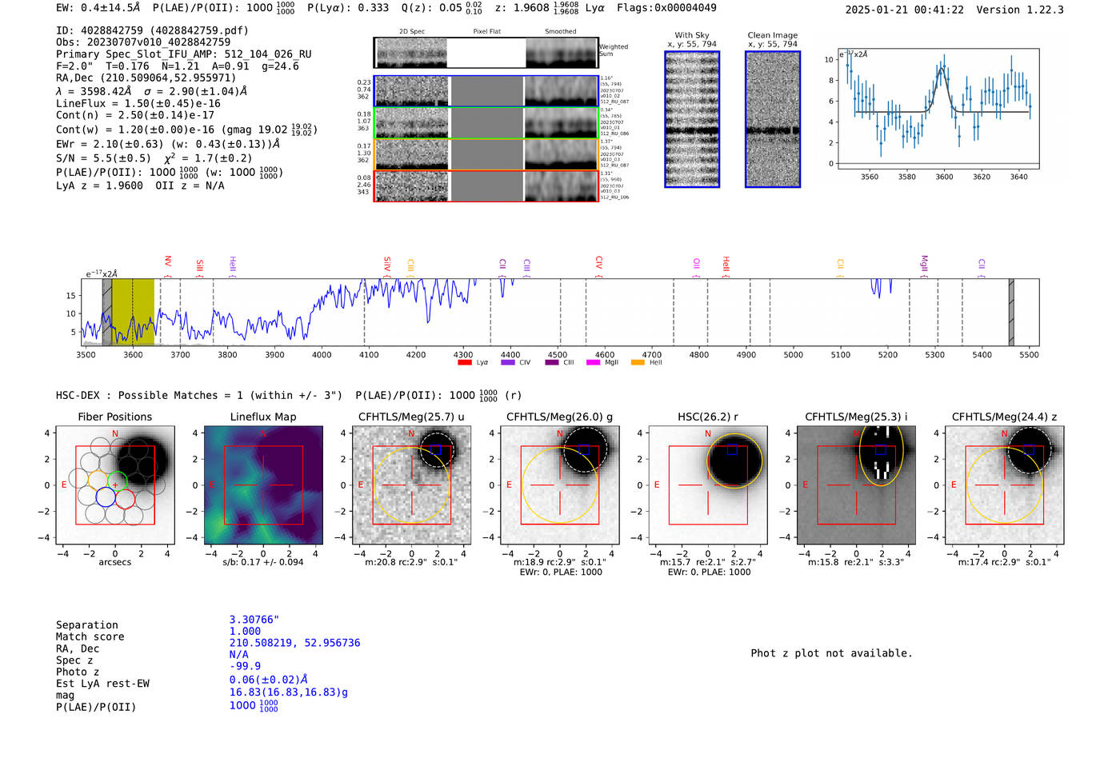Click the MgII marker label above the spectrum
This screenshot has height=762, width=1120.
coord(924,263)
